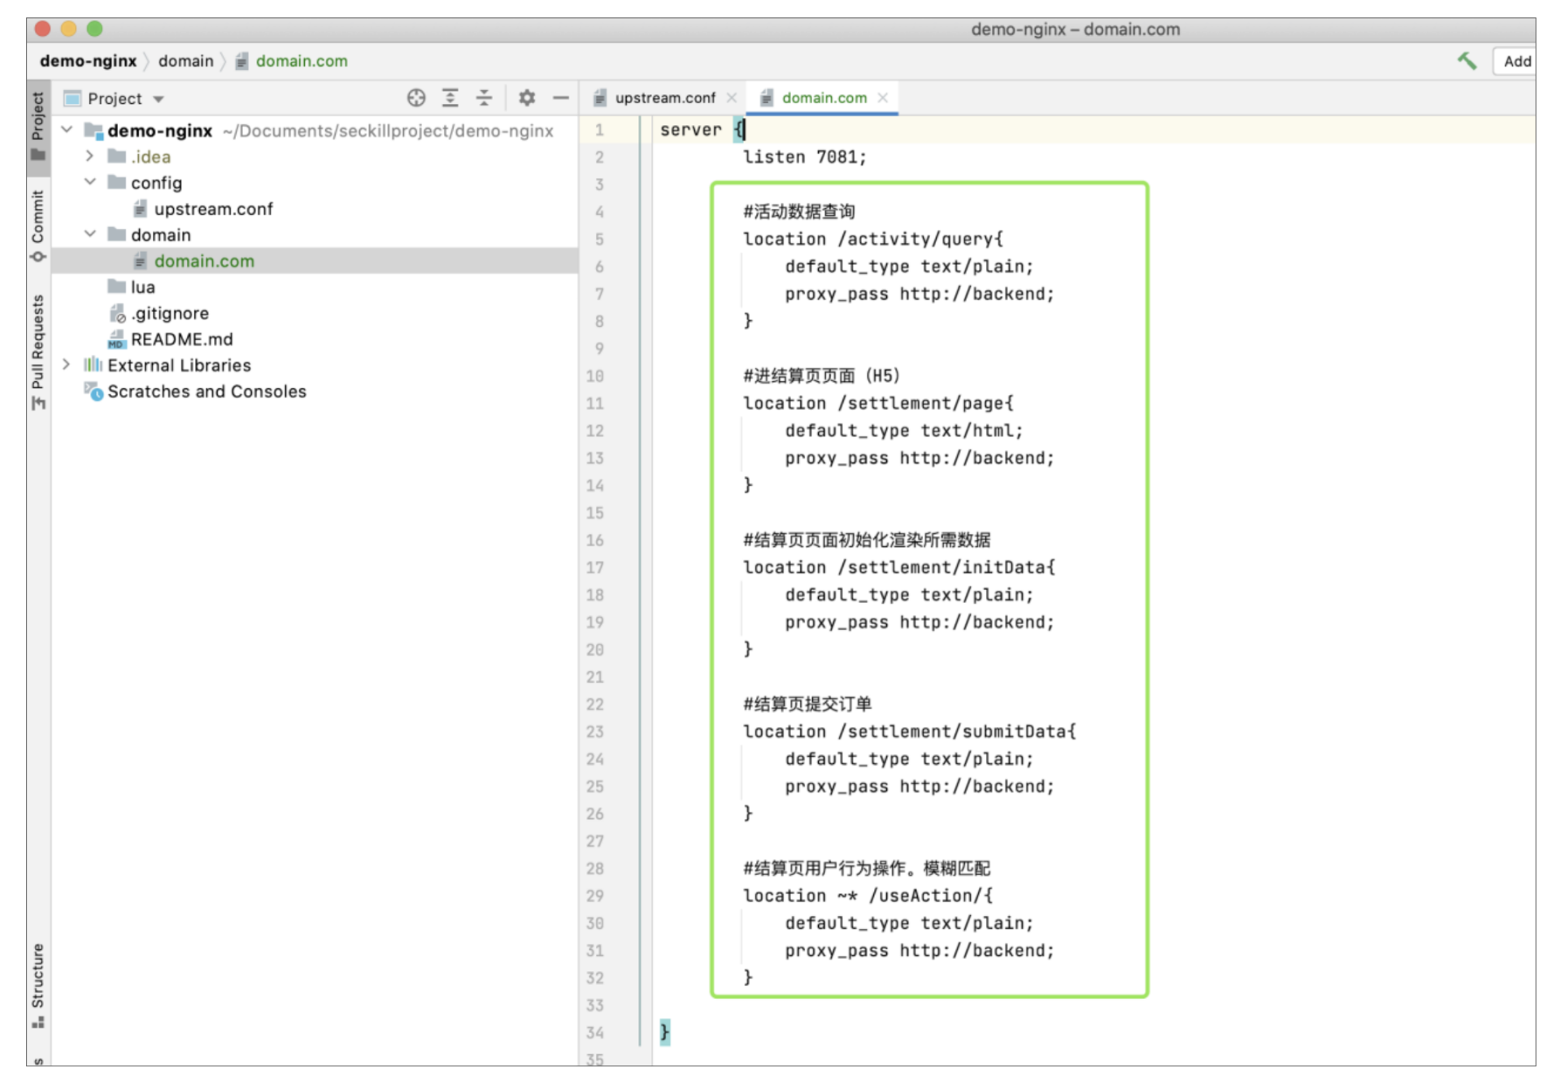Click the macOS green fullscreen window button
This screenshot has height=1089, width=1561.
95,29
